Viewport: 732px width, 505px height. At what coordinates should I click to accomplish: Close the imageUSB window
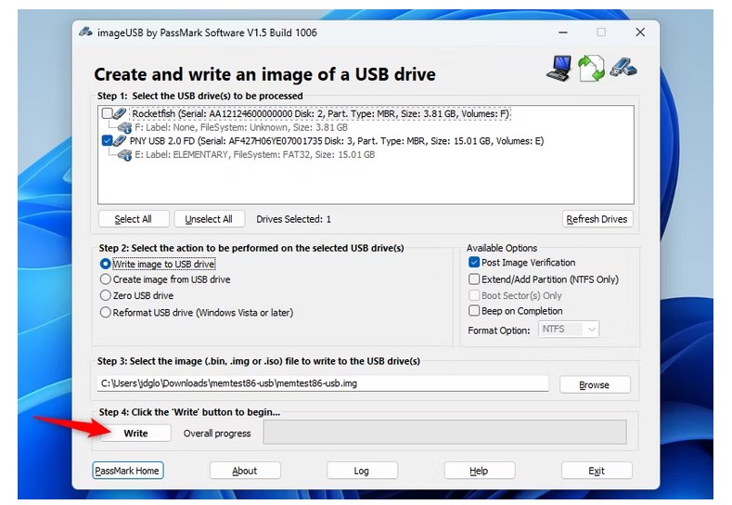[x=640, y=32]
